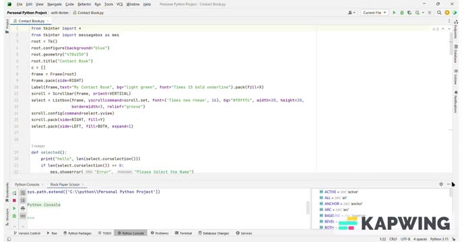Print console output using printer icon
Screen dimensions: 462x242
coord(23,208)
